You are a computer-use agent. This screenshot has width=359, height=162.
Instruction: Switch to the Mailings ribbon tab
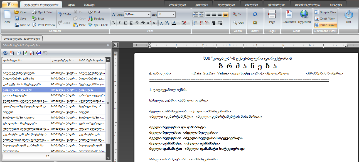point(89,4)
